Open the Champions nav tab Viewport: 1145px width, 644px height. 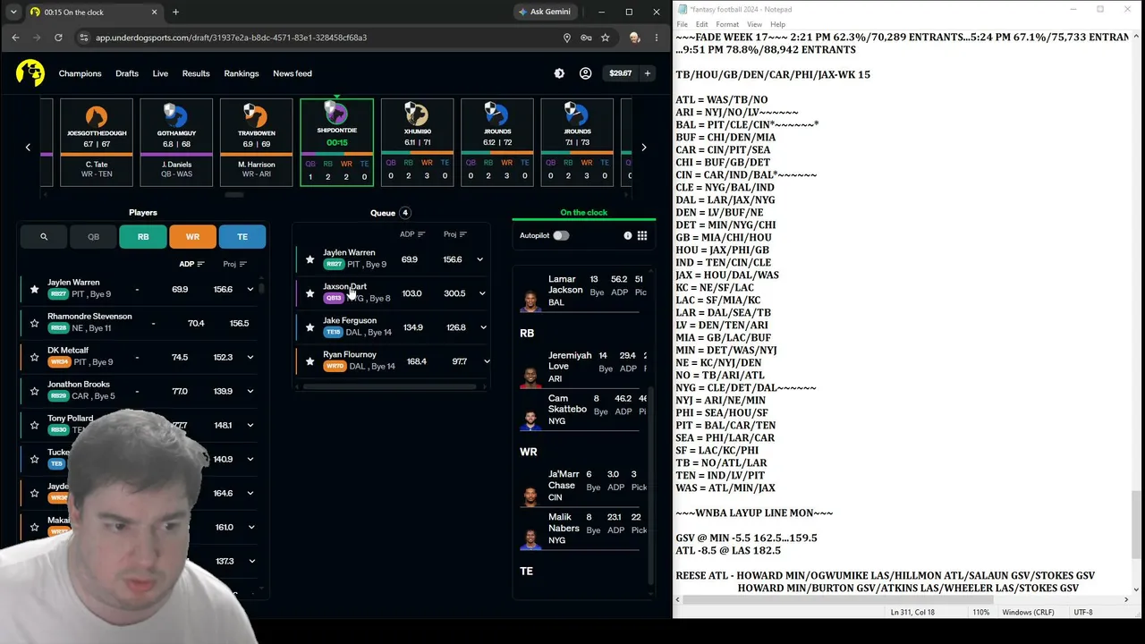[81, 73]
